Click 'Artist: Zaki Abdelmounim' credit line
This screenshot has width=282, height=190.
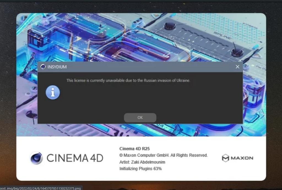pos(142,162)
